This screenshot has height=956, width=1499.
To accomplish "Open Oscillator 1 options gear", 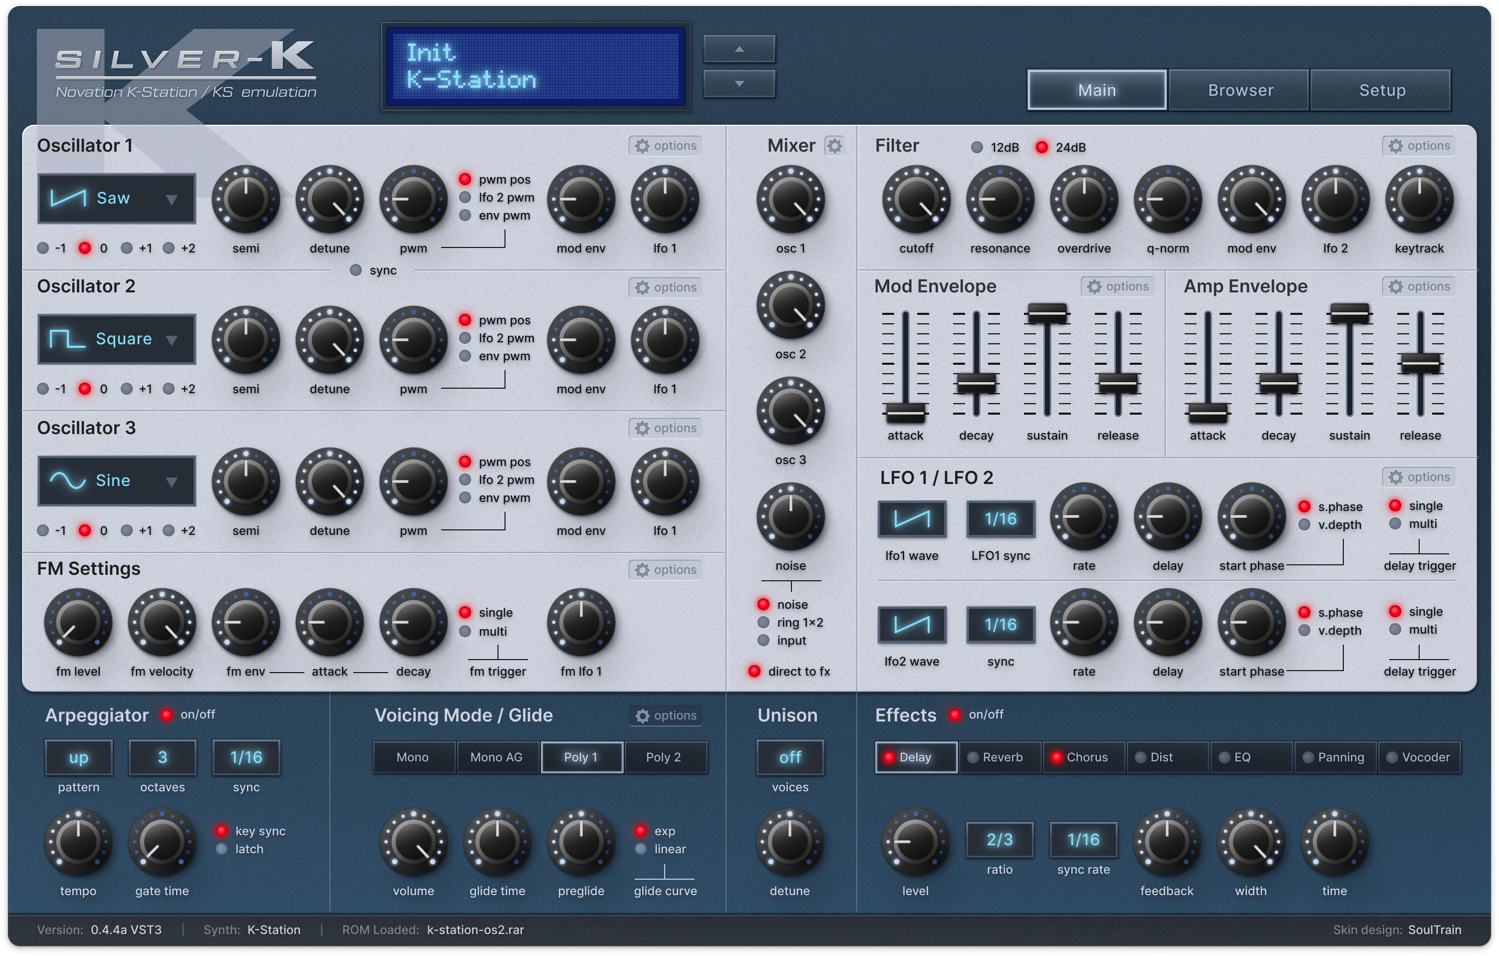I will pyautogui.click(x=666, y=146).
